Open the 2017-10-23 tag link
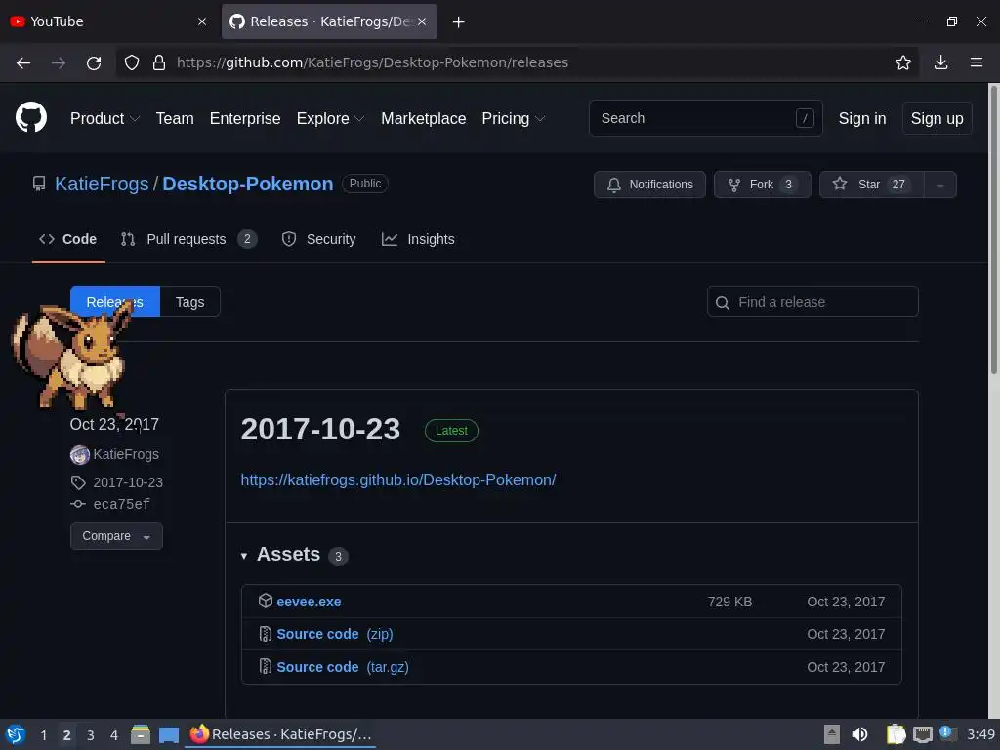Image resolution: width=1000 pixels, height=750 pixels. click(128, 482)
